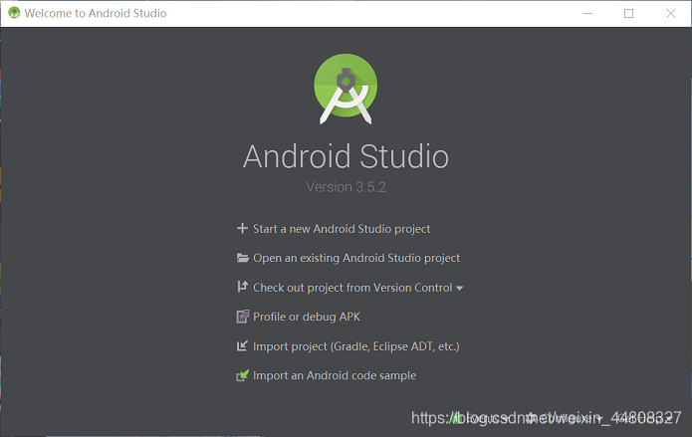Click the green-arrow Android code sample icon
The width and height of the screenshot is (692, 437).
tap(242, 375)
